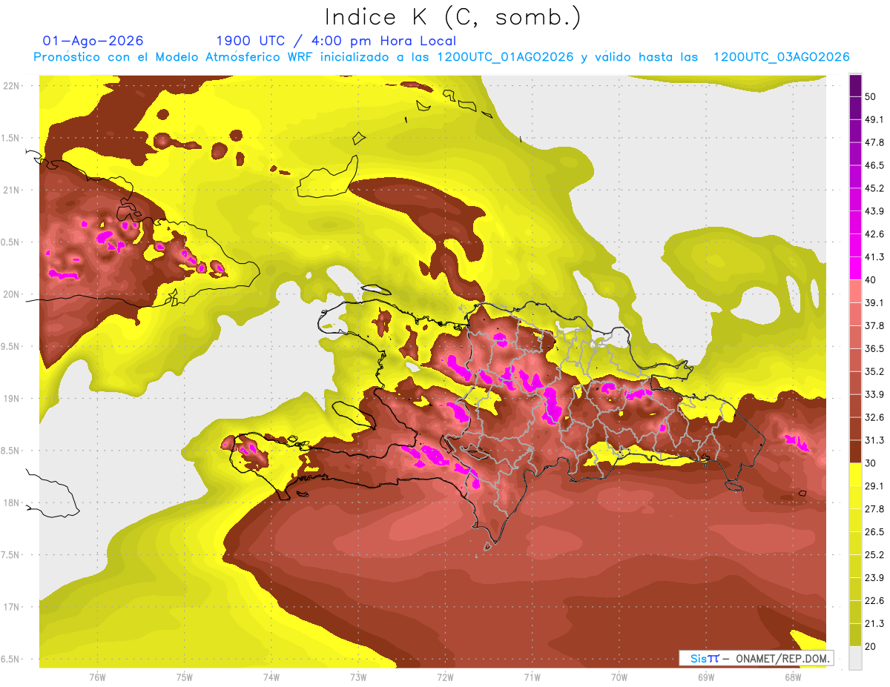
Task: Click the legend value 26.5
Action: 874,531
